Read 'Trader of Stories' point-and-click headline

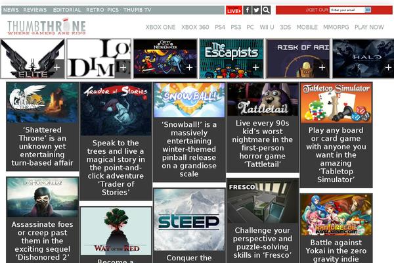coord(116,168)
